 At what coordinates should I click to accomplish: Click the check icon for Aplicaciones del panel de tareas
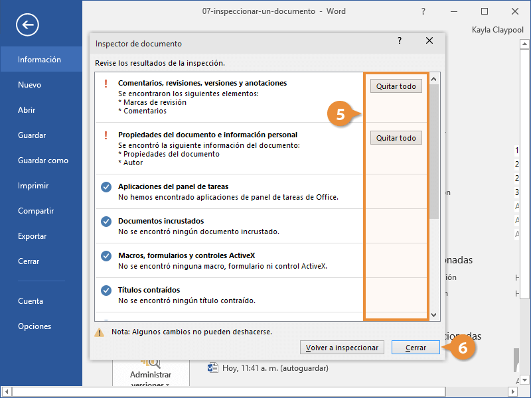[x=106, y=187]
